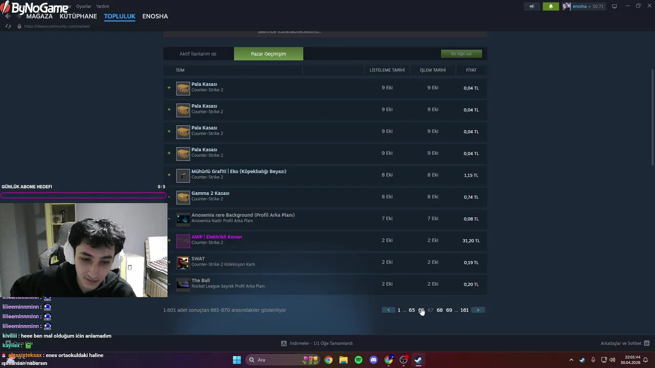Image resolution: width=655 pixels, height=368 pixels.
Task: Open Mühürlü Grafiti Eko Köpekbalığı Beyazı link
Action: click(x=239, y=171)
